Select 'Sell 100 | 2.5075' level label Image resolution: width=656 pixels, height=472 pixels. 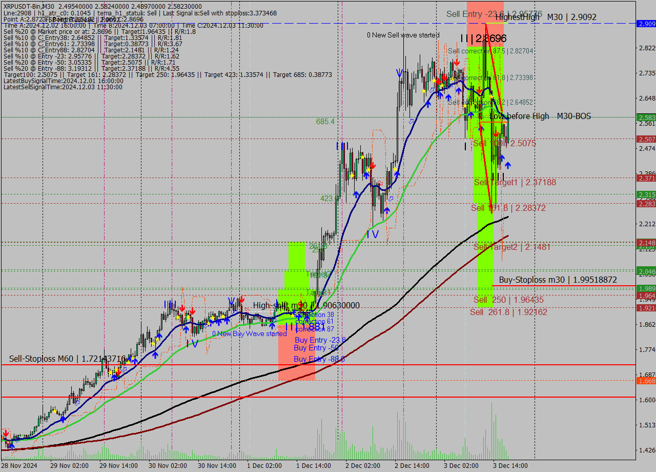504,144
